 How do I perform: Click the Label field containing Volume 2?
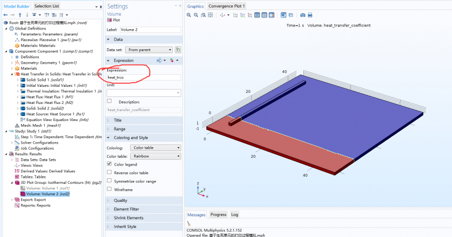[x=151, y=30]
